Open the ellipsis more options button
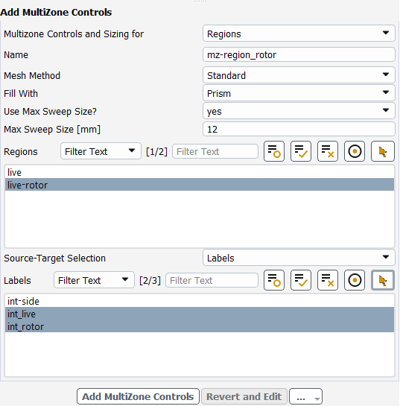The height and width of the screenshot is (406, 400). (305, 396)
